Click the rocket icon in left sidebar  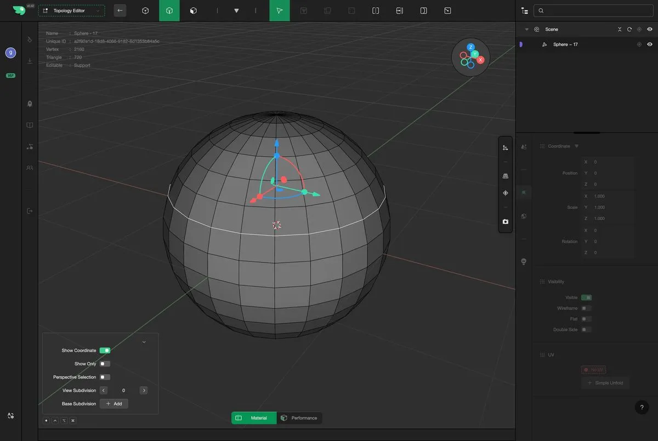pos(30,104)
